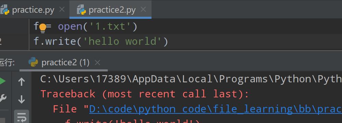The height and width of the screenshot is (123, 342).
Task: Click the Traceback error line in console
Action: click(x=145, y=94)
